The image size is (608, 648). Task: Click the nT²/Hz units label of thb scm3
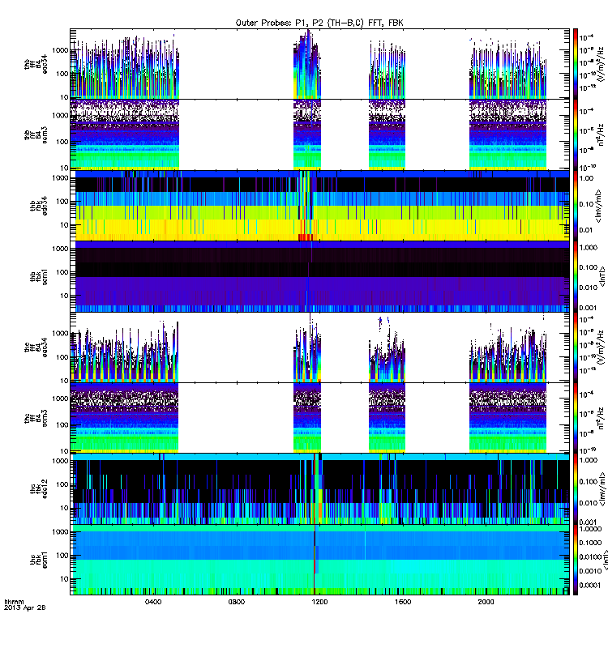602,134
